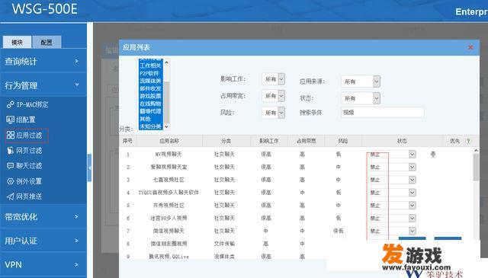Click the 聊天过滤 speech bubble icon
Image resolution: width=488 pixels, height=278 pixels.
point(10,166)
